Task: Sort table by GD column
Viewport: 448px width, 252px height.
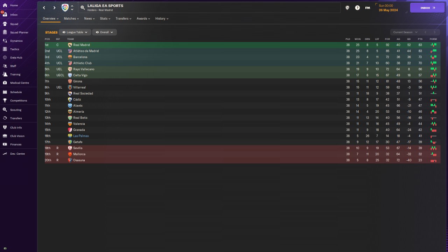Action: (x=409, y=39)
